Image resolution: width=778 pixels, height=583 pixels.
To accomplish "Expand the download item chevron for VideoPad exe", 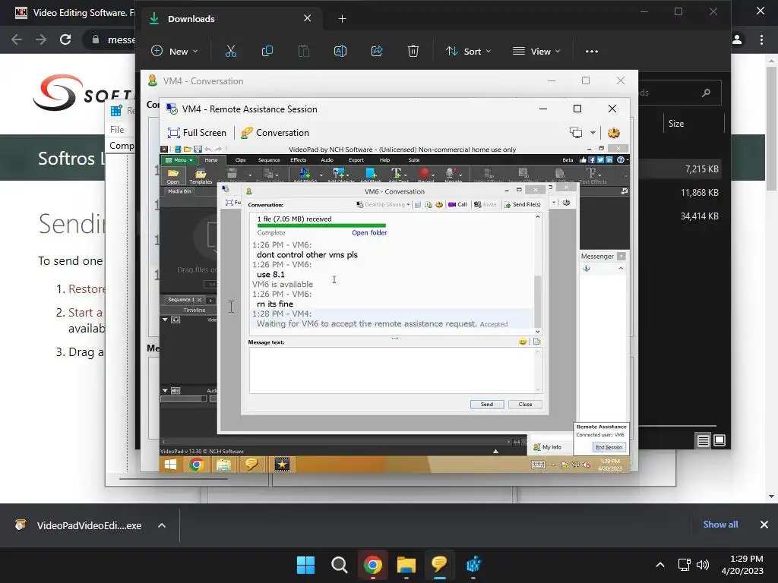I will [x=162, y=525].
